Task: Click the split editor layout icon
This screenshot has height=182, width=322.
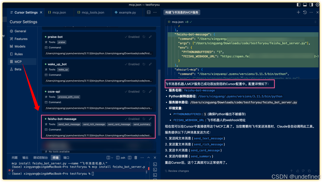Action: point(149,12)
